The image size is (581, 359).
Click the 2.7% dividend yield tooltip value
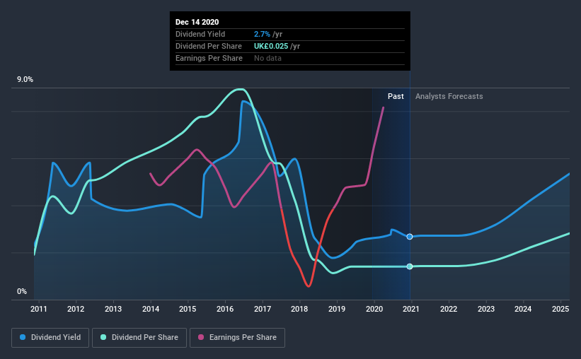pos(261,34)
